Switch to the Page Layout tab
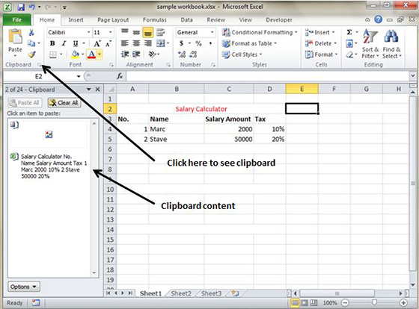The height and width of the screenshot is (309, 419). (x=113, y=19)
